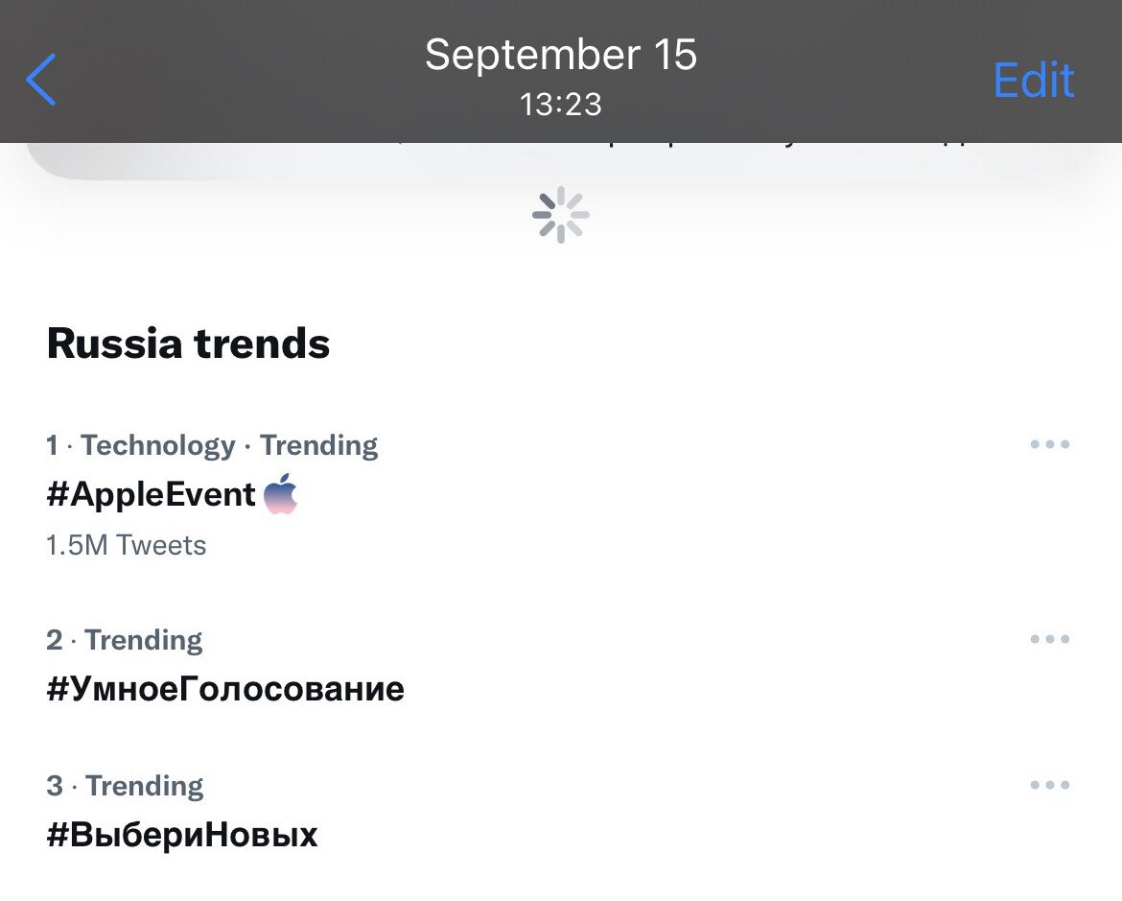1122x901 pixels.
Task: Tap the "1.5M Tweets" count
Action: pos(127,545)
